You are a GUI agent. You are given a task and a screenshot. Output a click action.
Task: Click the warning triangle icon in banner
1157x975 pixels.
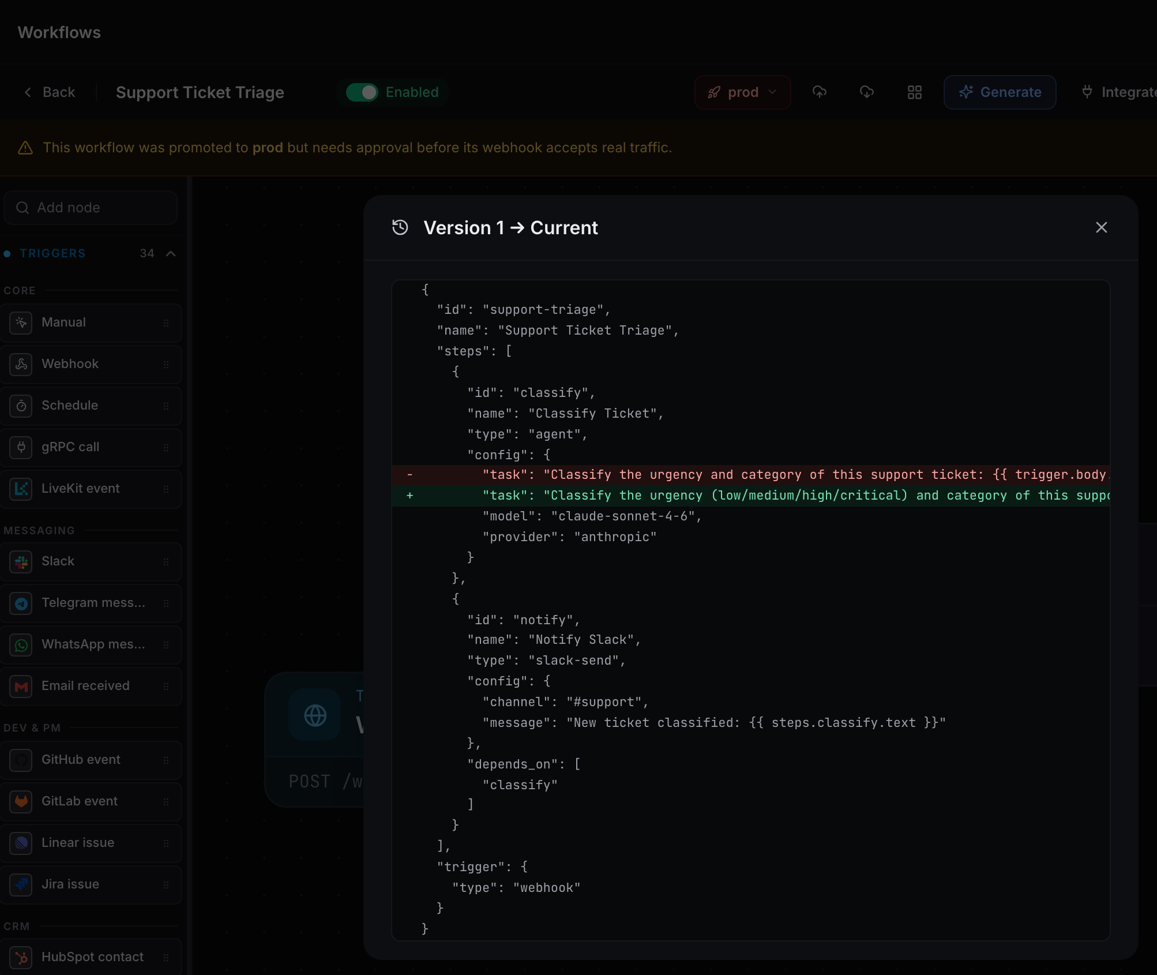25,148
